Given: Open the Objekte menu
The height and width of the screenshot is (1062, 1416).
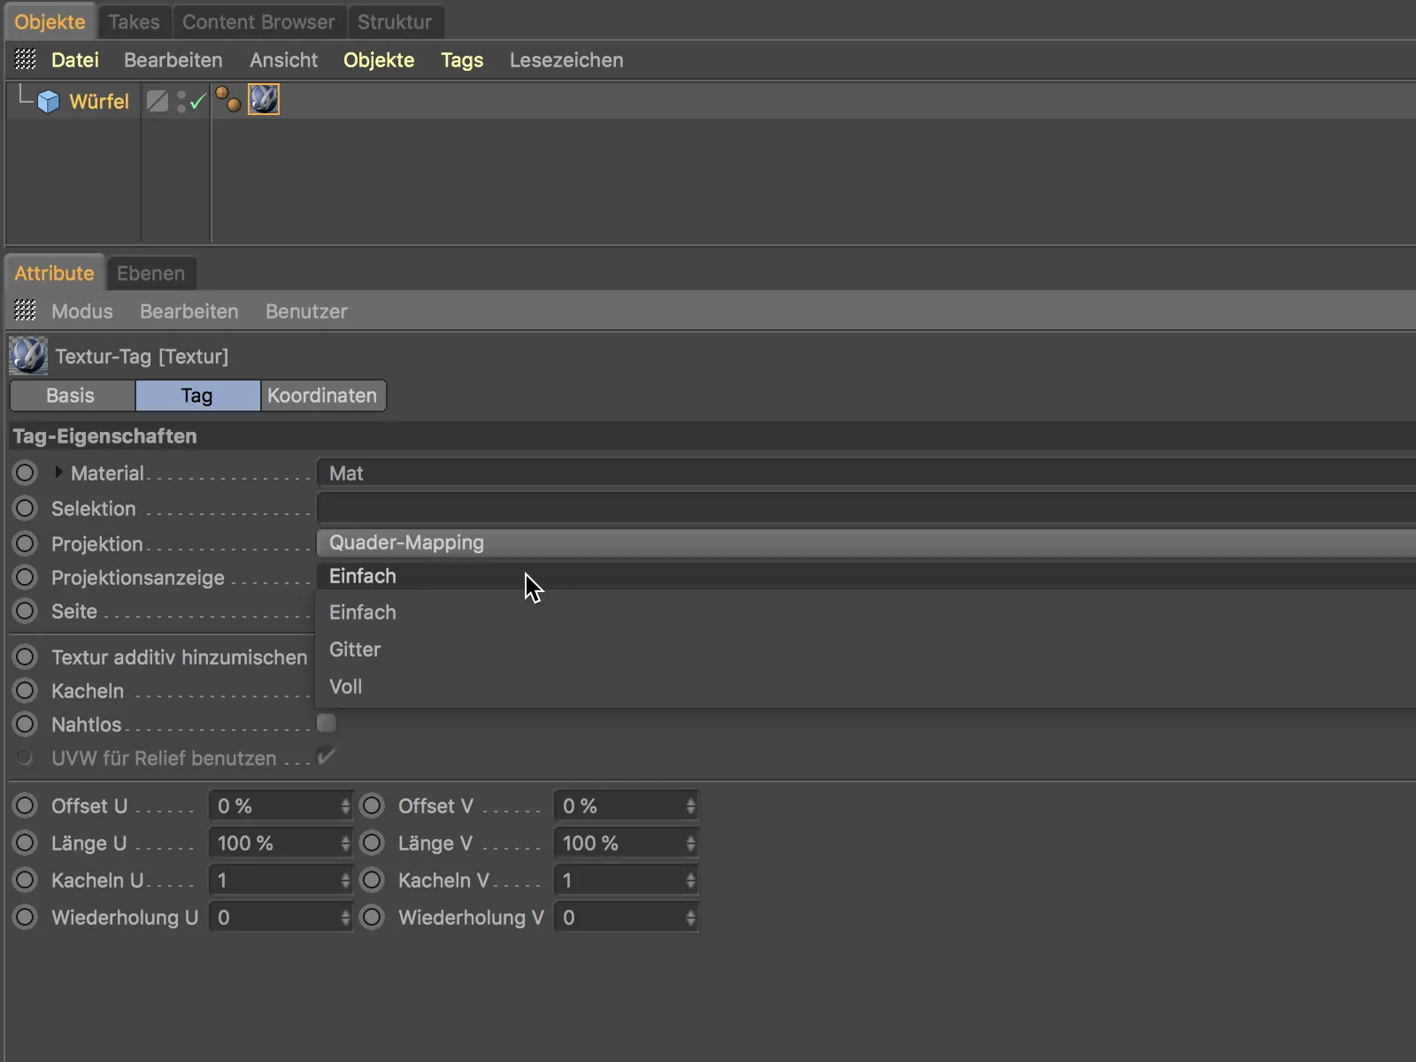Looking at the screenshot, I should coord(379,60).
